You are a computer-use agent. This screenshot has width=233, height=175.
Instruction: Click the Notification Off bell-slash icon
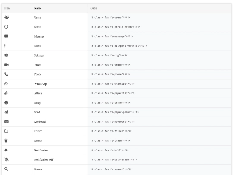(6, 159)
